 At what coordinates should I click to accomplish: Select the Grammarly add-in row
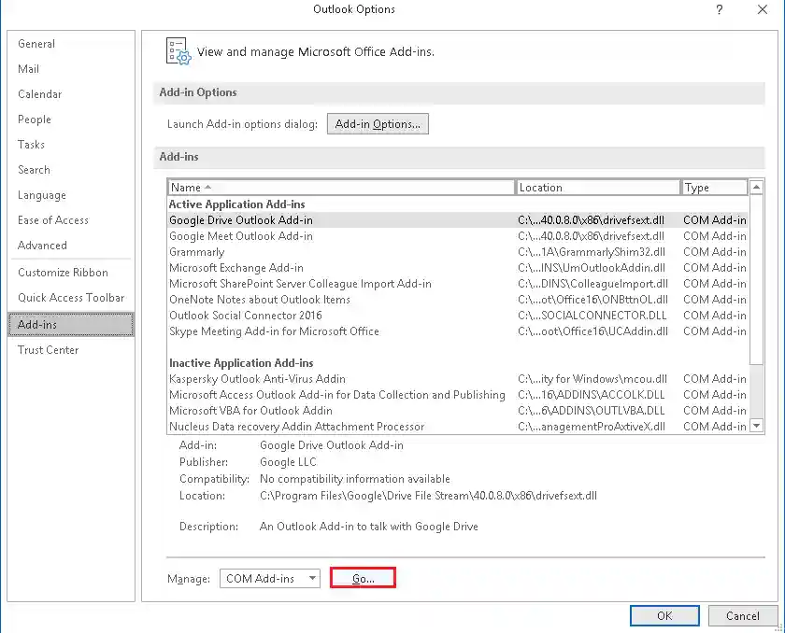458,252
